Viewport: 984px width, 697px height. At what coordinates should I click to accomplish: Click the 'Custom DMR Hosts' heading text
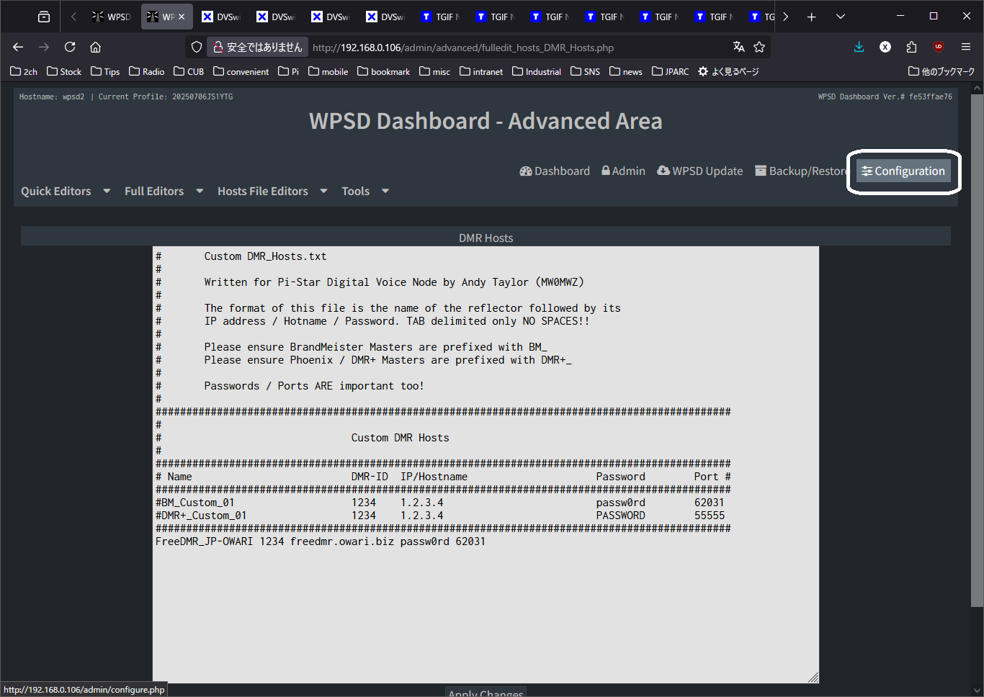point(400,438)
